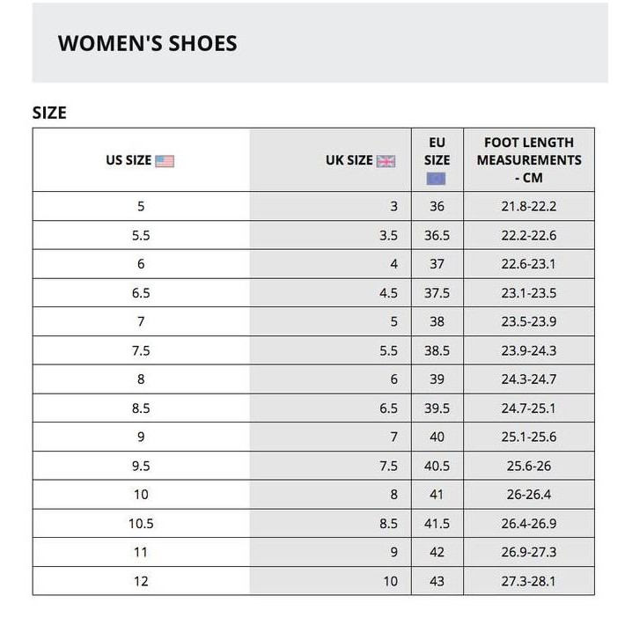Select foot length 25.1-25.6 cell

click(x=529, y=437)
